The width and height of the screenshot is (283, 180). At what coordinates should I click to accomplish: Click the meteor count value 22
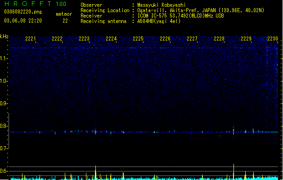[65, 21]
